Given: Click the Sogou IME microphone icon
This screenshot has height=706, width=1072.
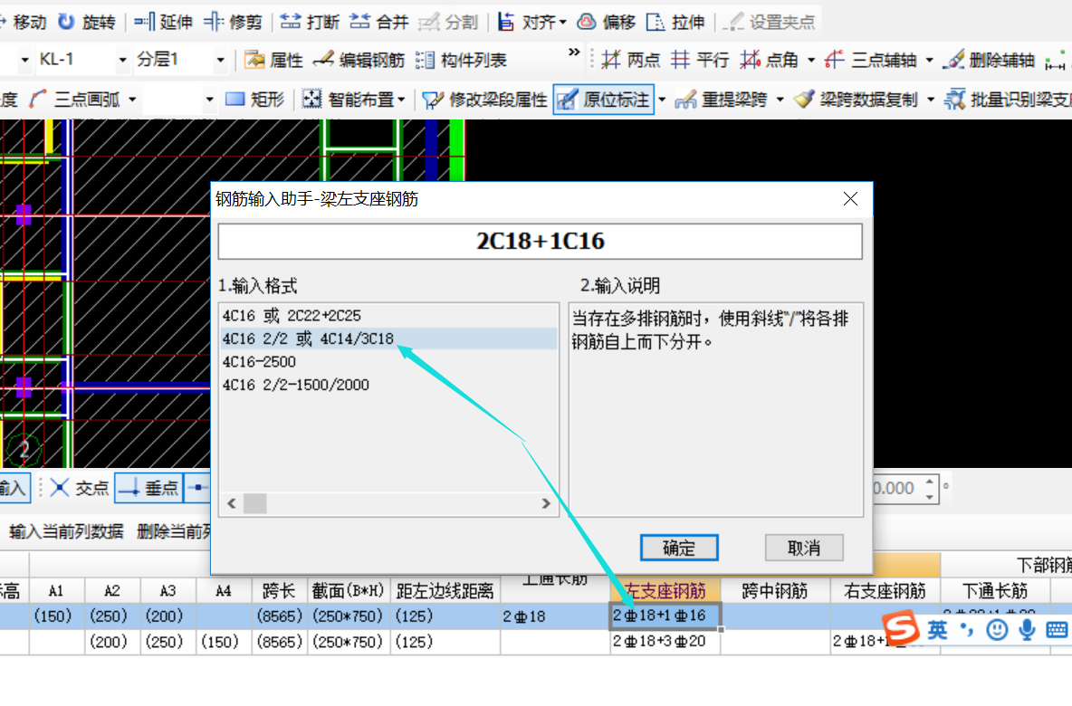Looking at the screenshot, I should pos(1027,629).
